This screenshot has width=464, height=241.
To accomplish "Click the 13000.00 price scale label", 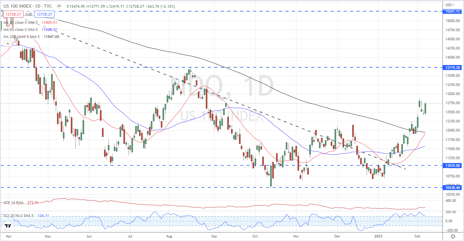I will (x=453, y=94).
